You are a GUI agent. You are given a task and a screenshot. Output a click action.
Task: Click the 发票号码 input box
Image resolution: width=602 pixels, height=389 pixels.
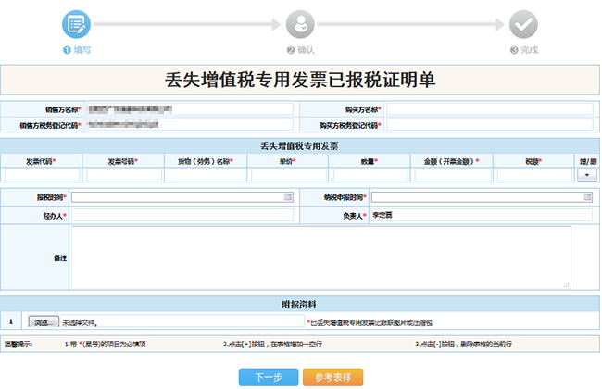(x=123, y=175)
